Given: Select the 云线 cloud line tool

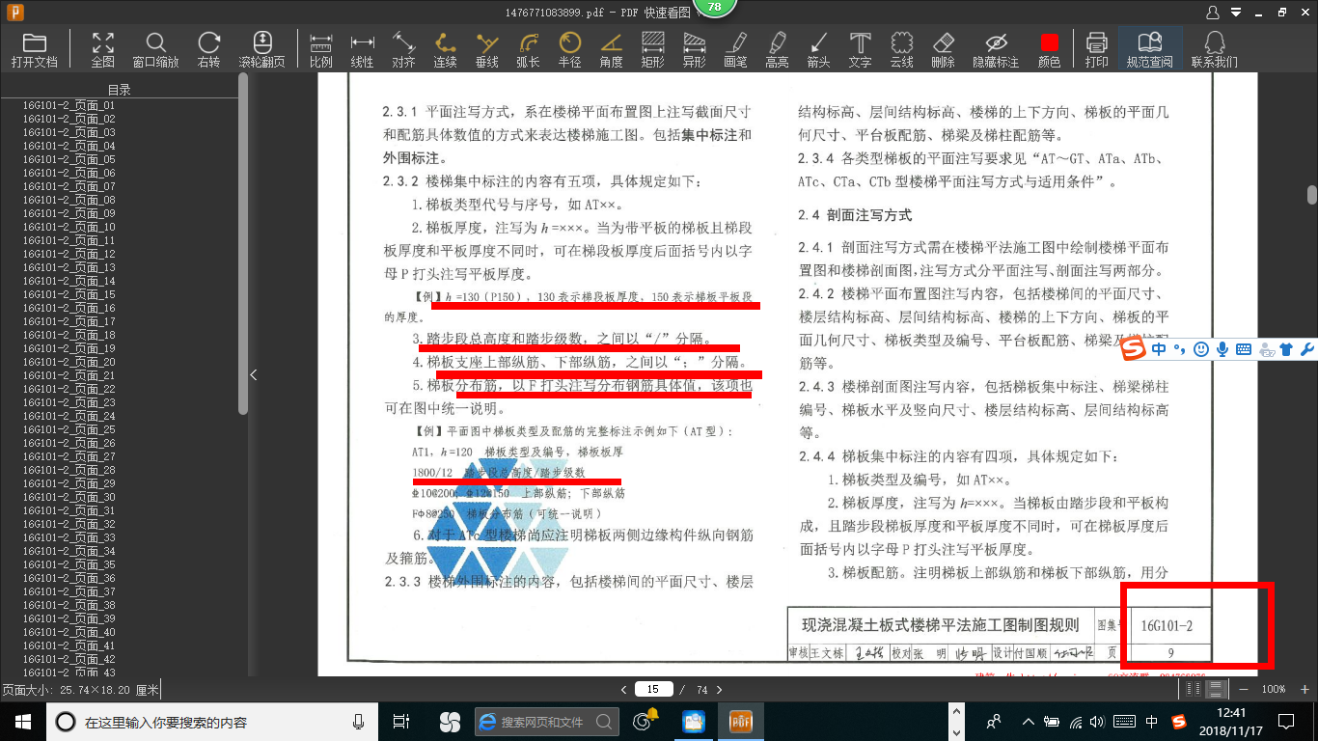Looking at the screenshot, I should click(x=901, y=49).
